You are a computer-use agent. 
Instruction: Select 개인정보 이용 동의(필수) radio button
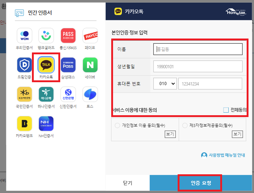coord(117,125)
